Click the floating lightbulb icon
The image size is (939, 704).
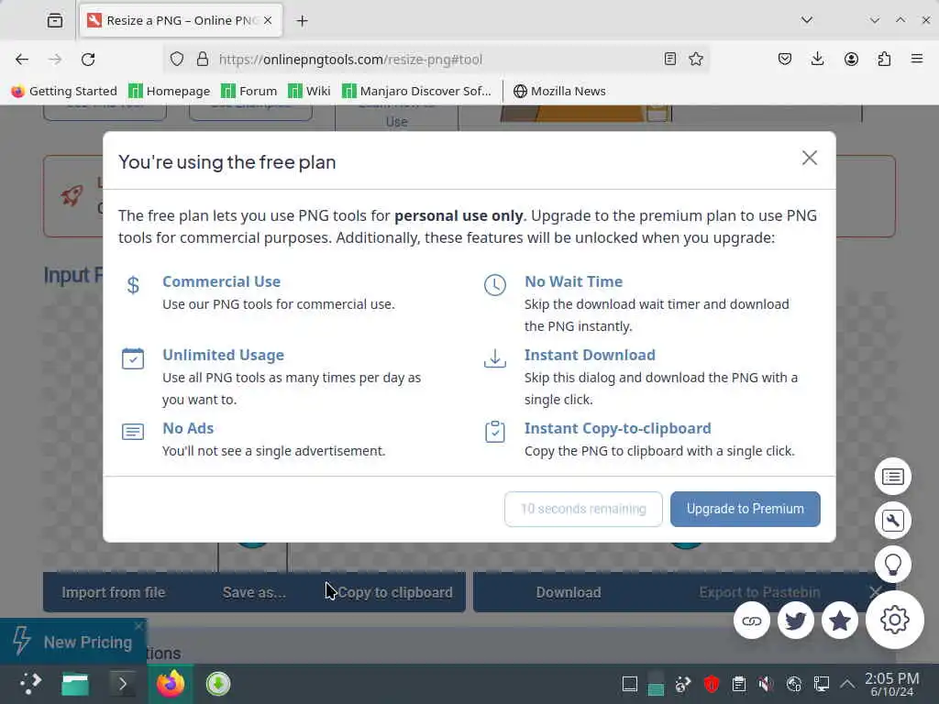893,564
